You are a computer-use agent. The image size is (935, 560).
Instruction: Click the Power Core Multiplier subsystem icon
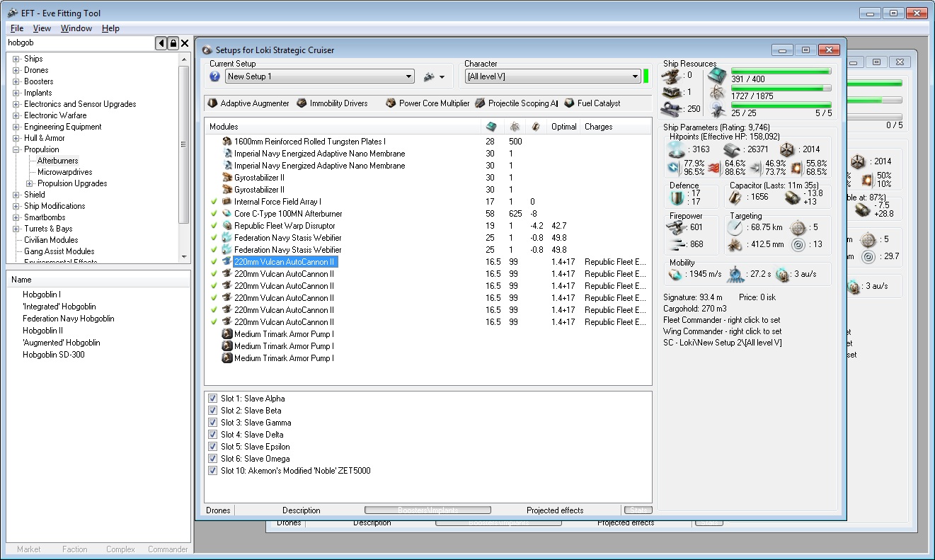pyautogui.click(x=391, y=103)
